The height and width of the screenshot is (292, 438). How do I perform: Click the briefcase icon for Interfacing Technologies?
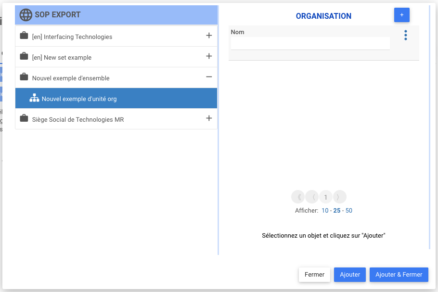24,36
